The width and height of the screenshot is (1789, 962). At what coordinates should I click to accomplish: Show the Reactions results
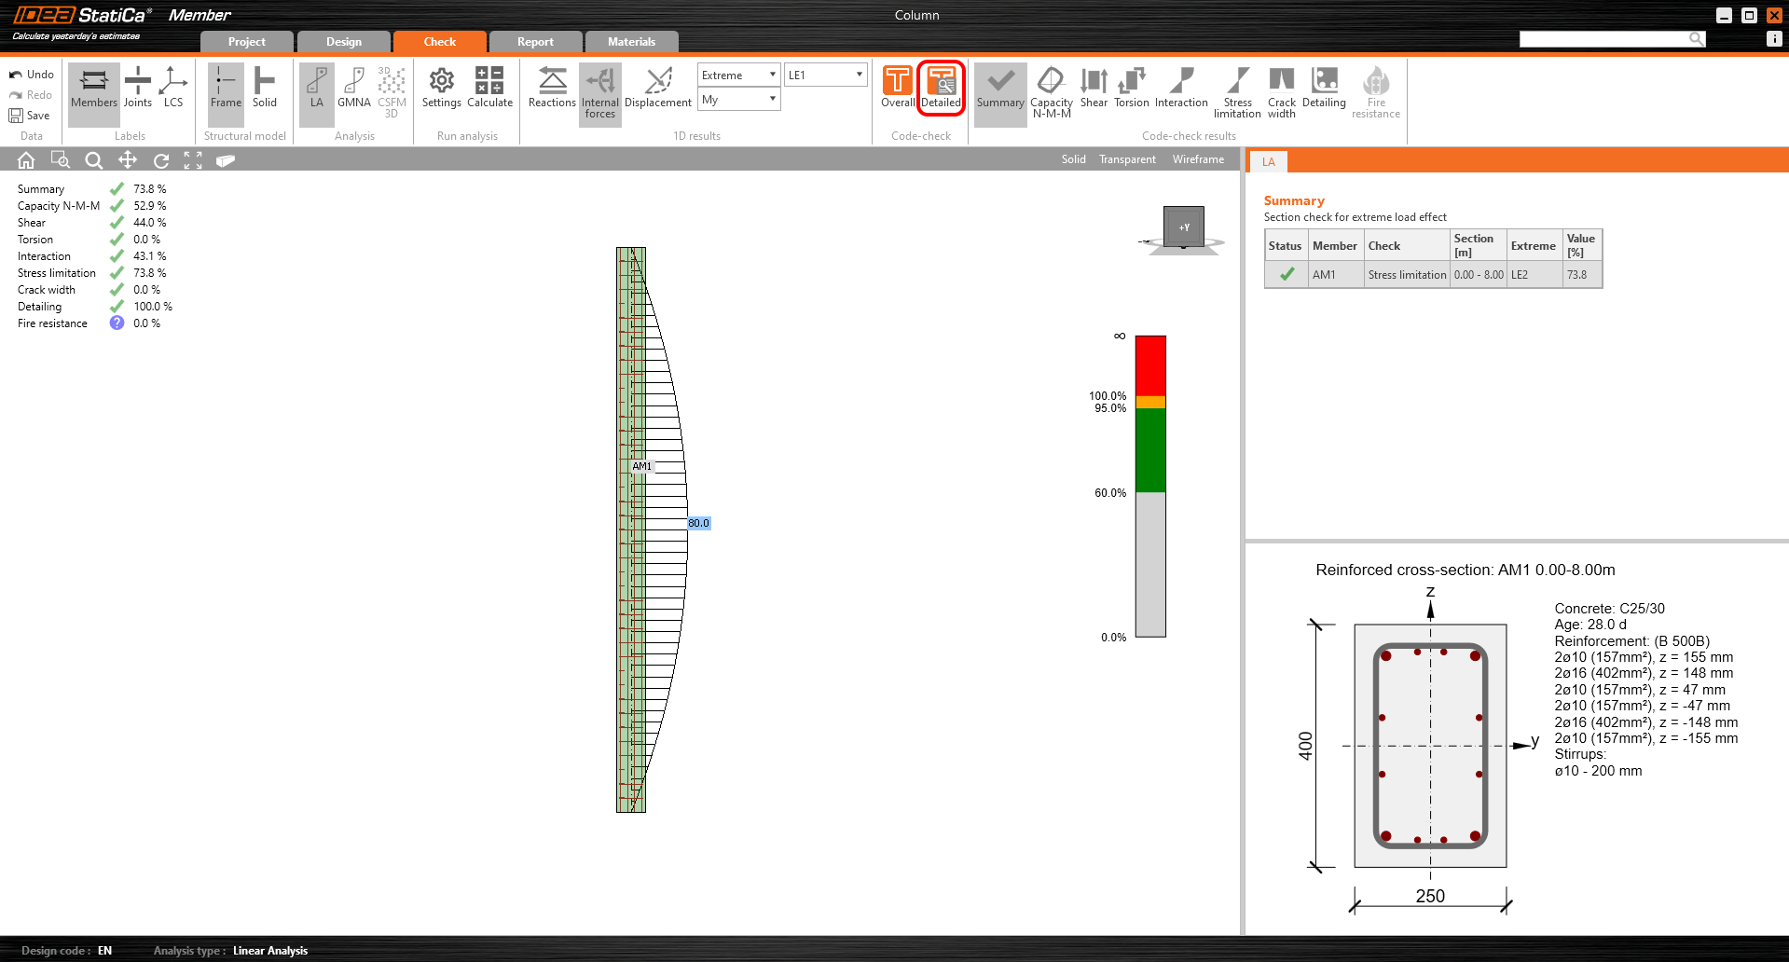(x=552, y=88)
